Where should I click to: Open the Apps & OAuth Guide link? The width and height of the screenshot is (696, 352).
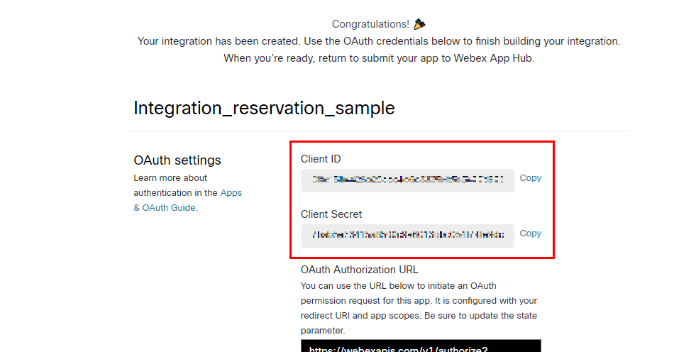tap(187, 200)
